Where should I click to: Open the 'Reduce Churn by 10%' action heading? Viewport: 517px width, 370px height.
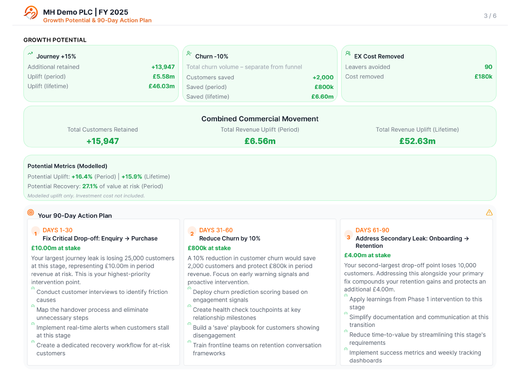pos(229,238)
